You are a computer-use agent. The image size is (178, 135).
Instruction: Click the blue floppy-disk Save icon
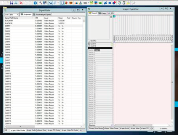(11, 3)
